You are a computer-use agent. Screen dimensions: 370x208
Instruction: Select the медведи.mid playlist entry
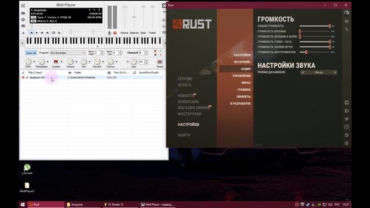tap(37, 77)
